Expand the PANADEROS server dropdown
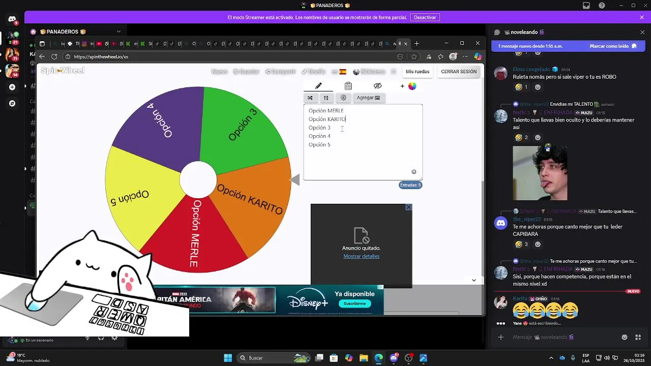The height and width of the screenshot is (366, 651). click(119, 32)
